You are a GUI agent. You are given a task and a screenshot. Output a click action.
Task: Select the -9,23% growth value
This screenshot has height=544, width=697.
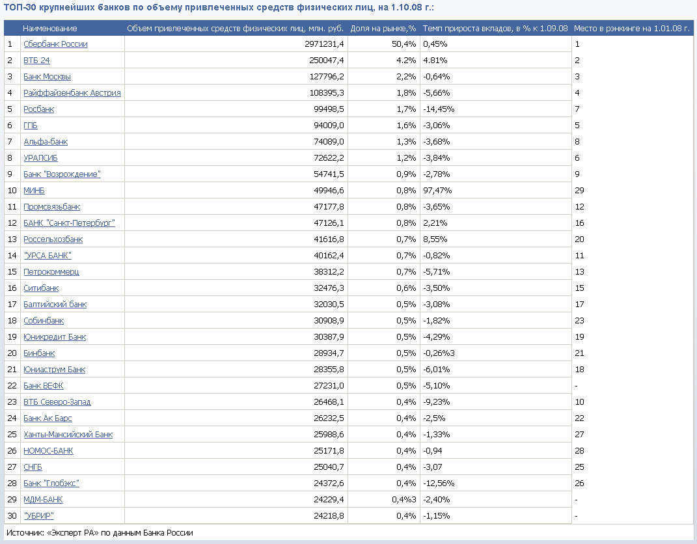click(437, 401)
